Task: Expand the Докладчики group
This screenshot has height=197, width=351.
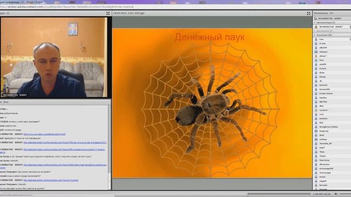Action: pyautogui.click(x=314, y=31)
